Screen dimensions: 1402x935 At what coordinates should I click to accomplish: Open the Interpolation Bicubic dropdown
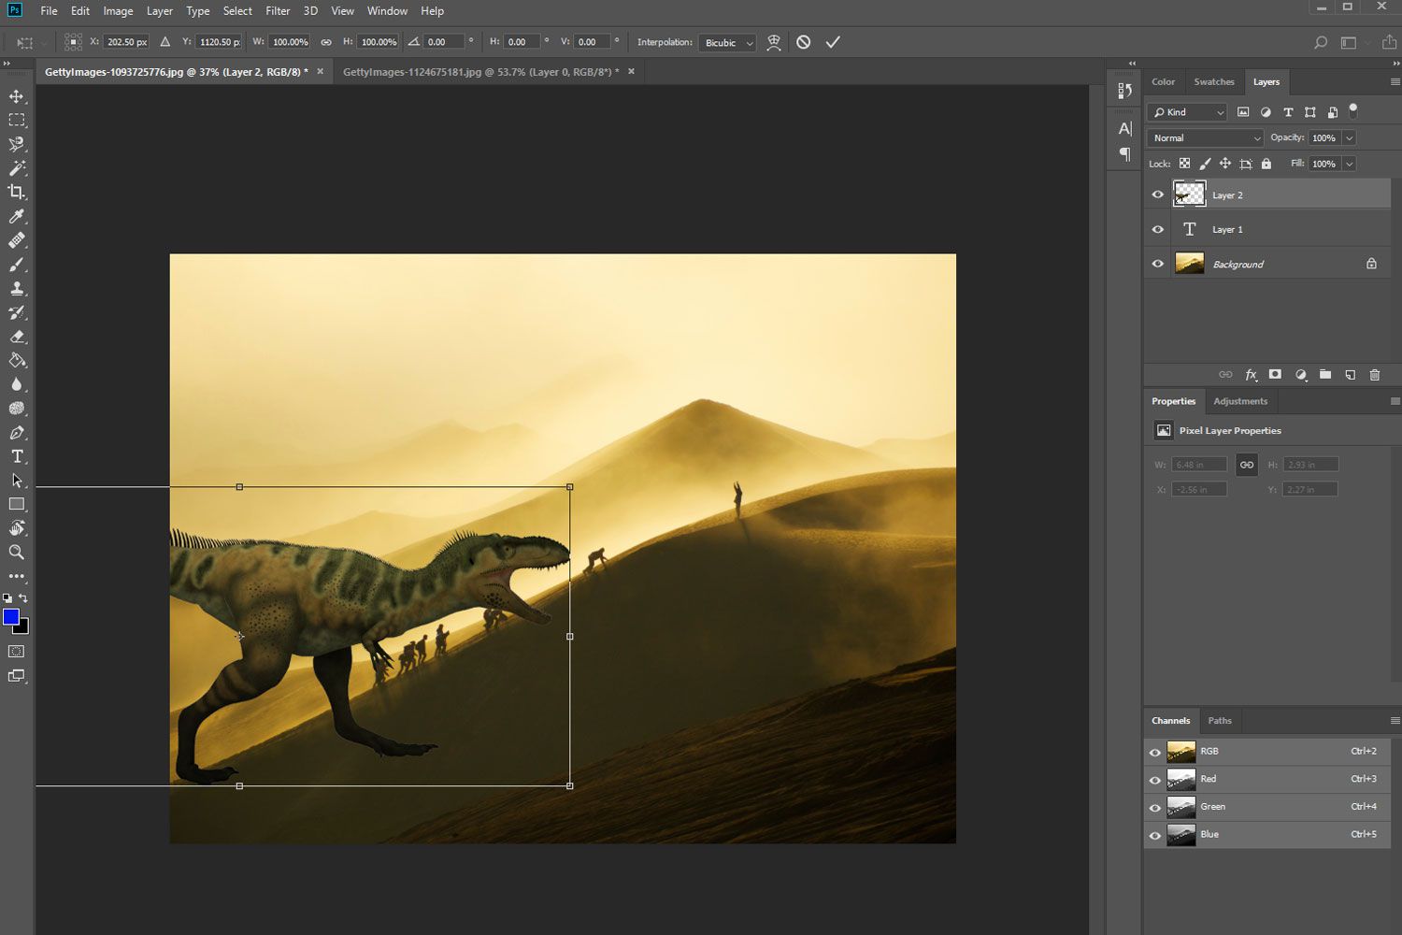(x=727, y=42)
